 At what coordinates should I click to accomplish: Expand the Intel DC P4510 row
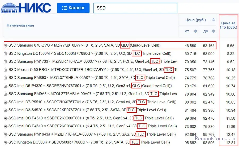(x=5, y=118)
